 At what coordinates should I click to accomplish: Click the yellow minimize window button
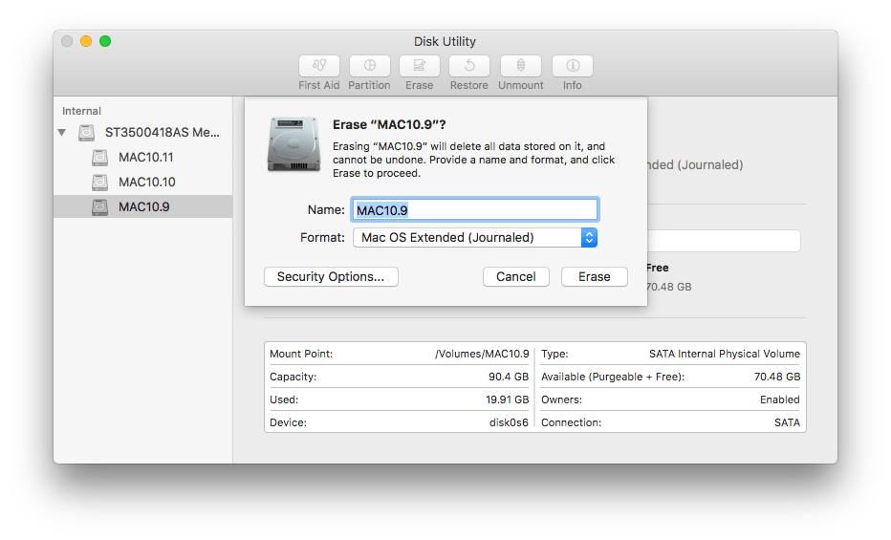(x=86, y=41)
